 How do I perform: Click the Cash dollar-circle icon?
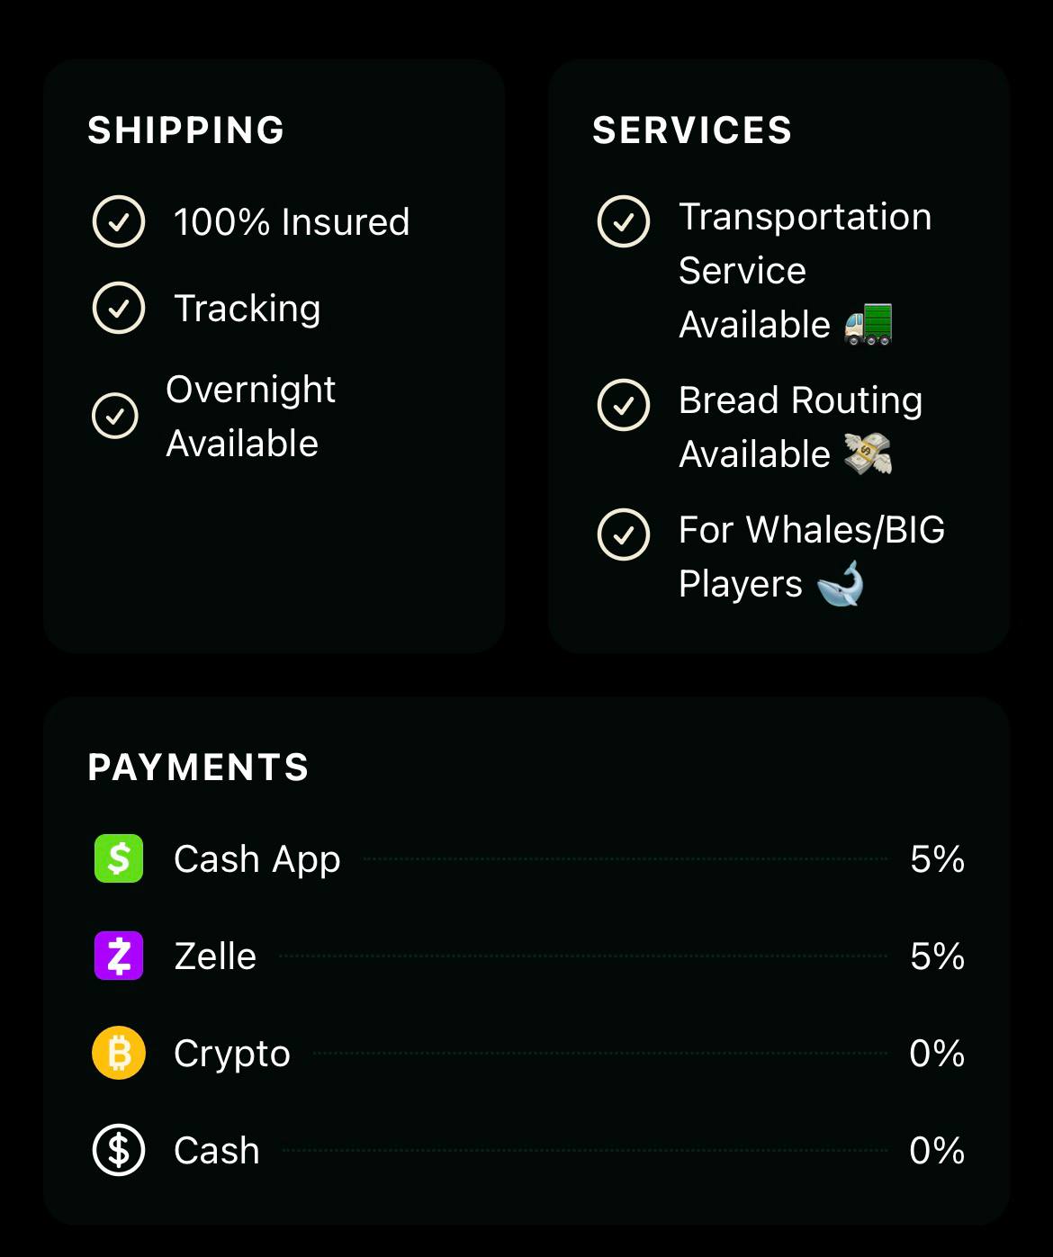tap(119, 1150)
